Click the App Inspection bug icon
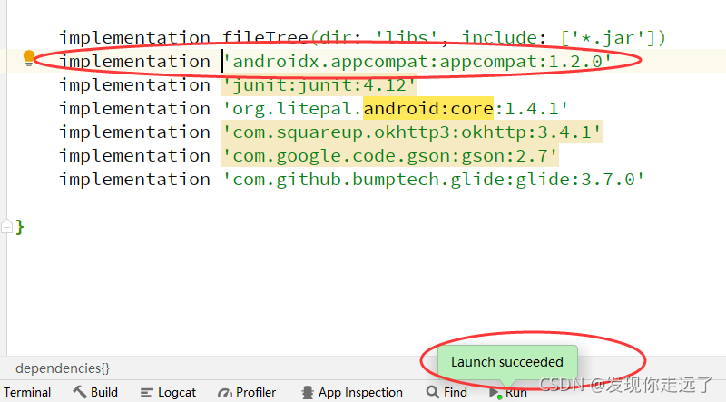This screenshot has height=402, width=726. pyautogui.click(x=308, y=393)
